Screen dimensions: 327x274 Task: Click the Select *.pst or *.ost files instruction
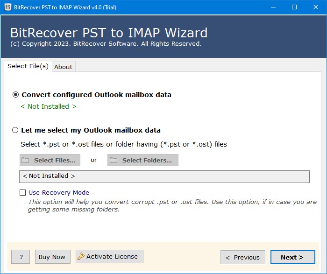point(124,144)
